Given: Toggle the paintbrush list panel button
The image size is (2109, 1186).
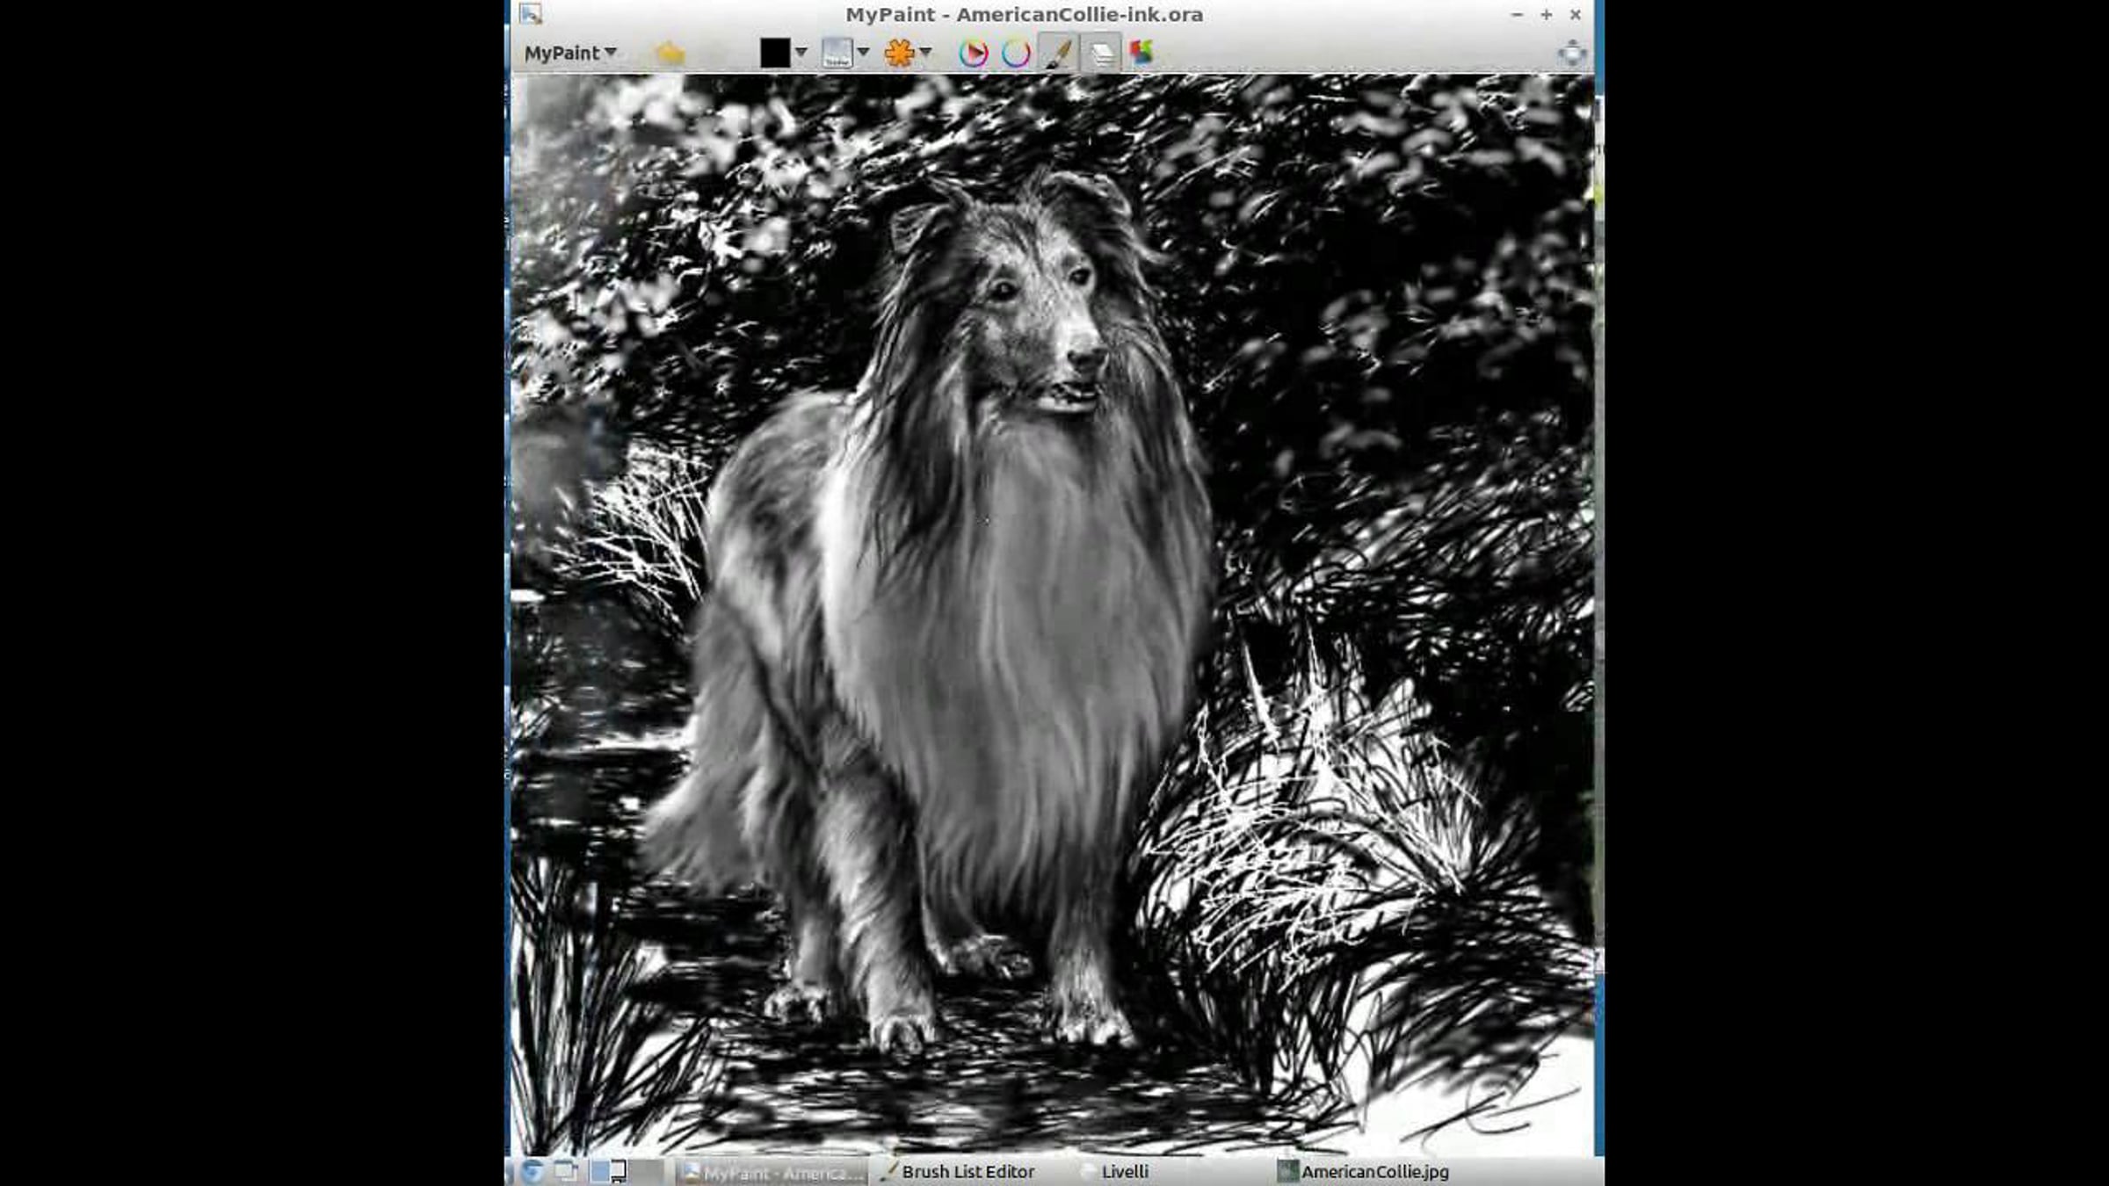Looking at the screenshot, I should 1058,54.
